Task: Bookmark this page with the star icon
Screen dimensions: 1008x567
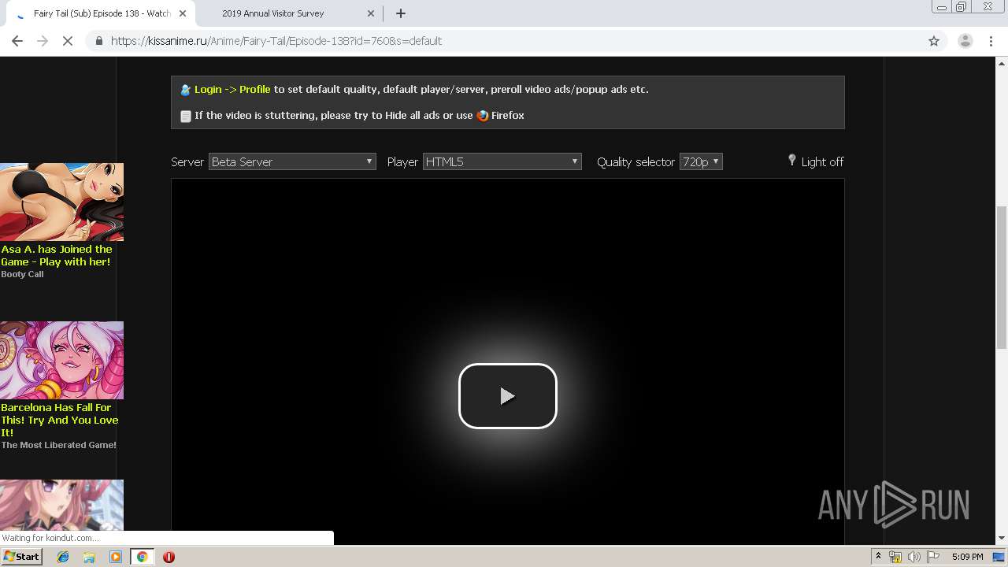Action: tap(934, 41)
